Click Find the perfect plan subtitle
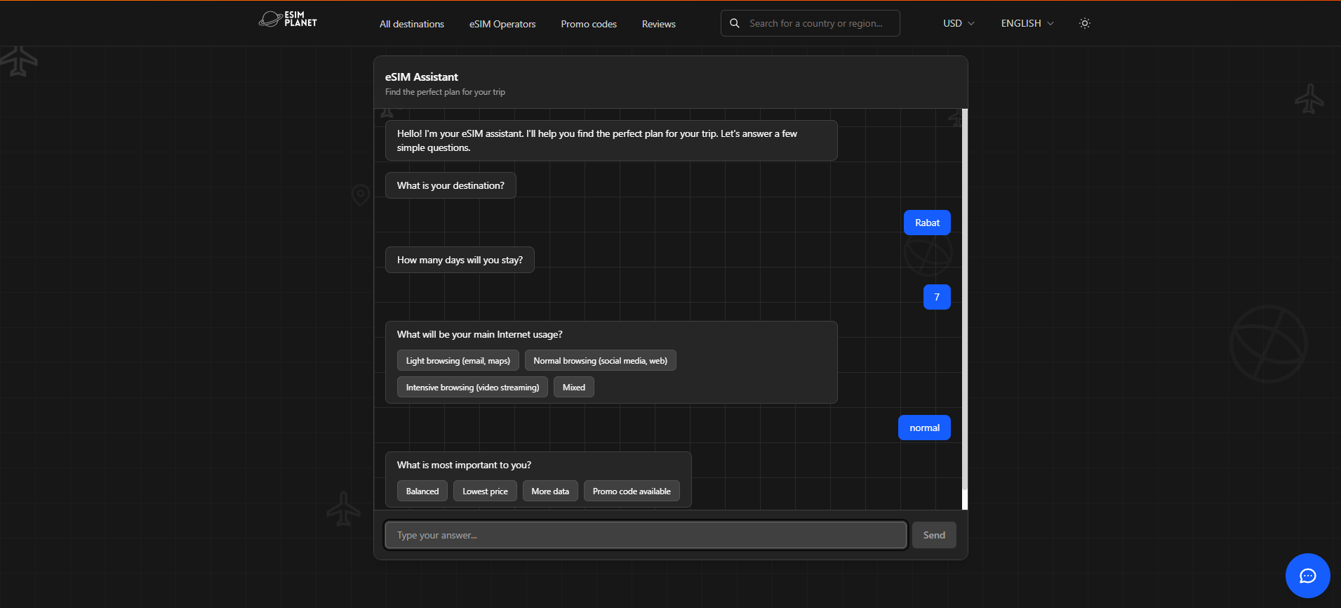 pyautogui.click(x=445, y=92)
